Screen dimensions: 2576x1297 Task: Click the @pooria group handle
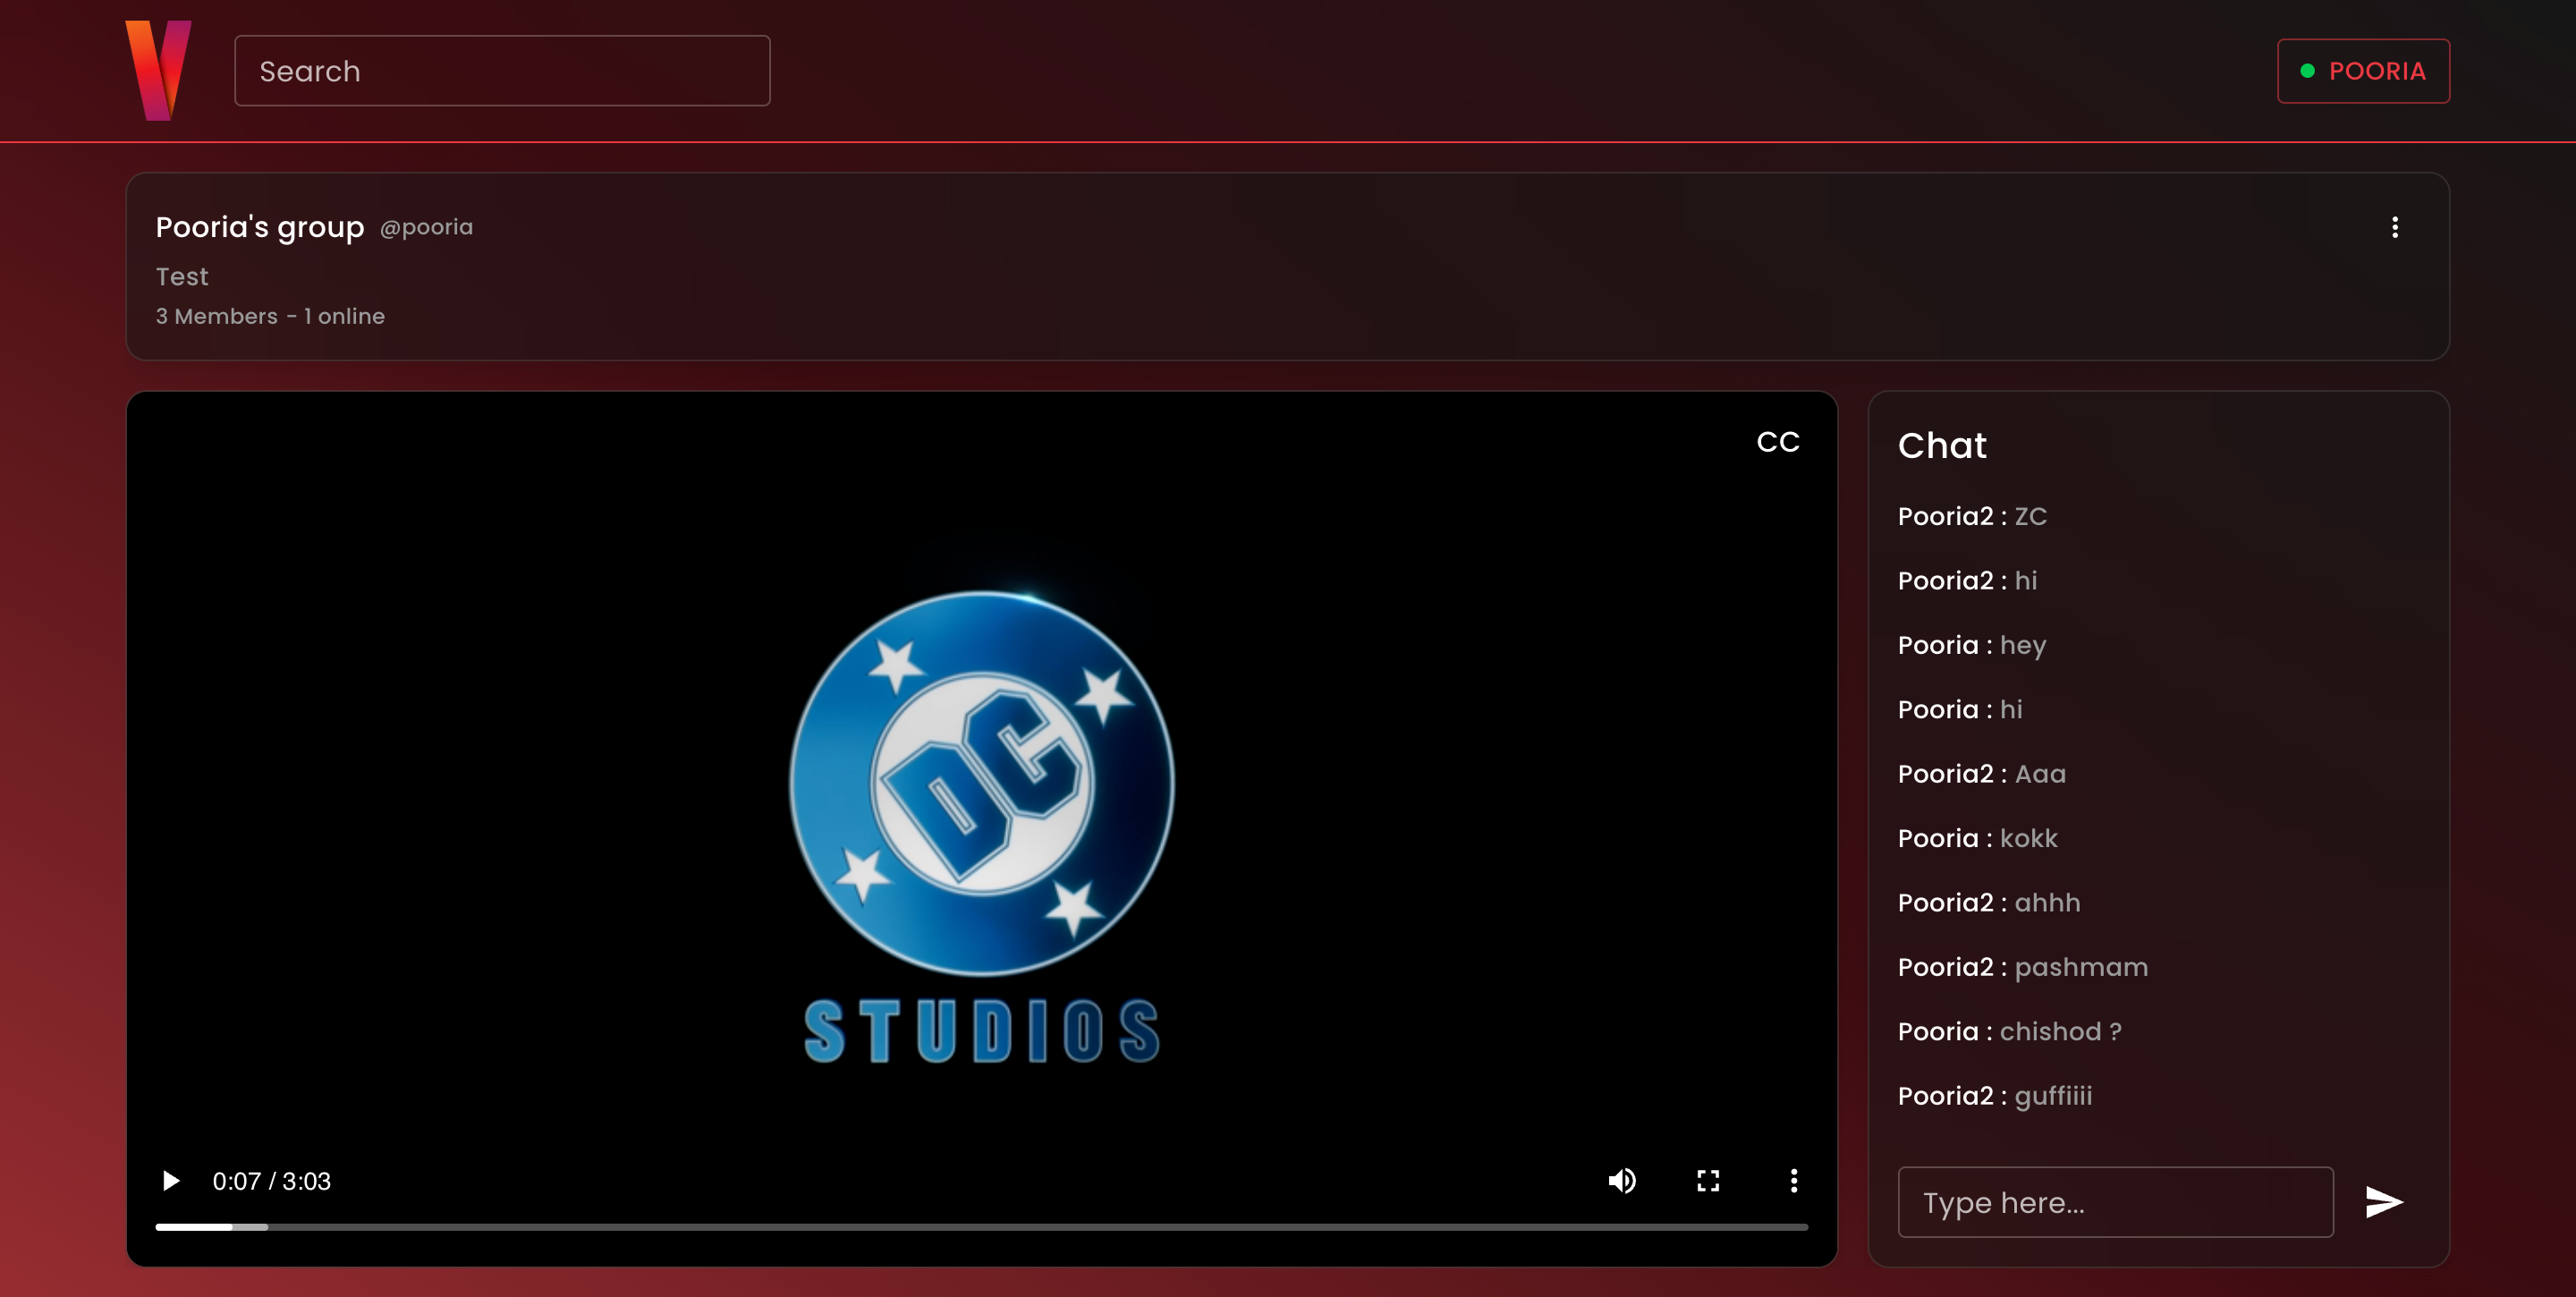[426, 227]
